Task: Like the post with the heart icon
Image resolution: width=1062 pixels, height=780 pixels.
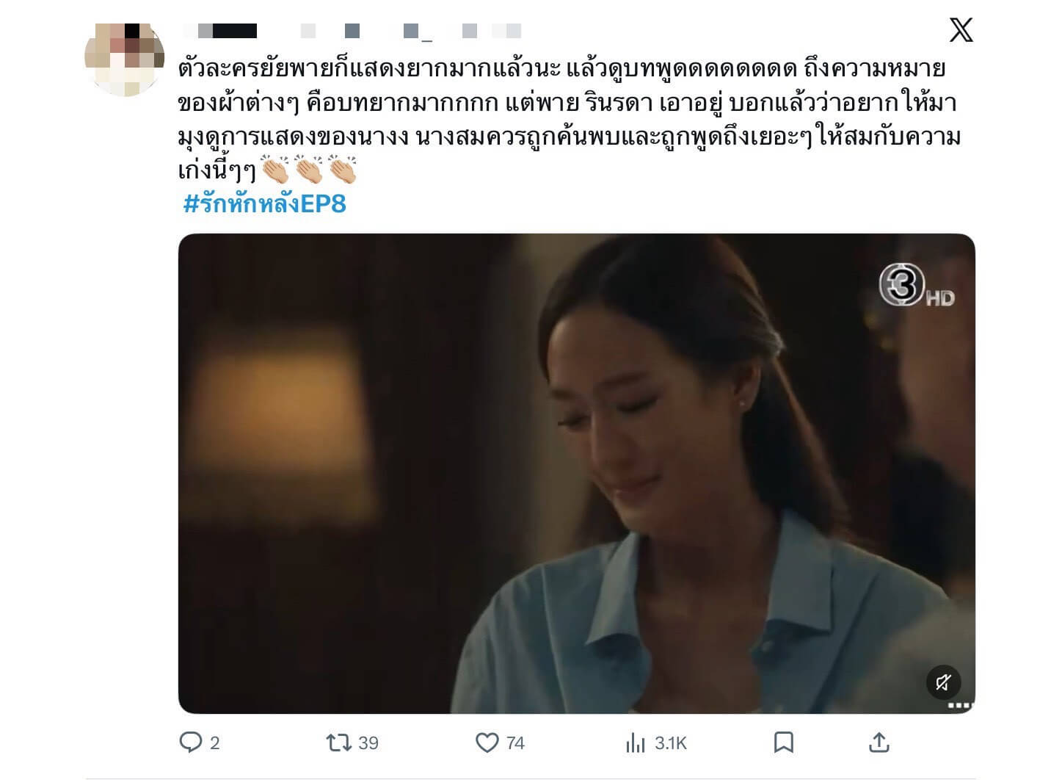Action: click(487, 743)
